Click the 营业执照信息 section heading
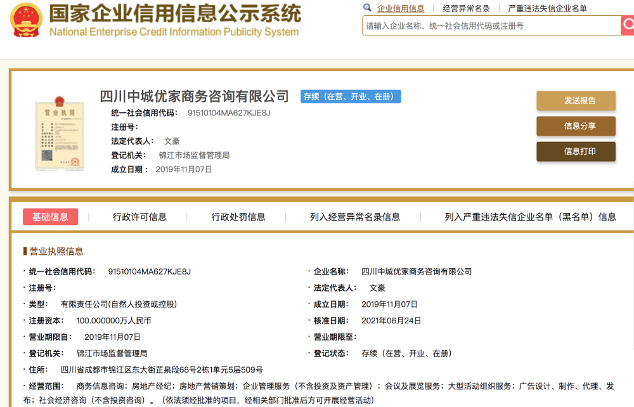The height and width of the screenshot is (407, 634). 56,251
